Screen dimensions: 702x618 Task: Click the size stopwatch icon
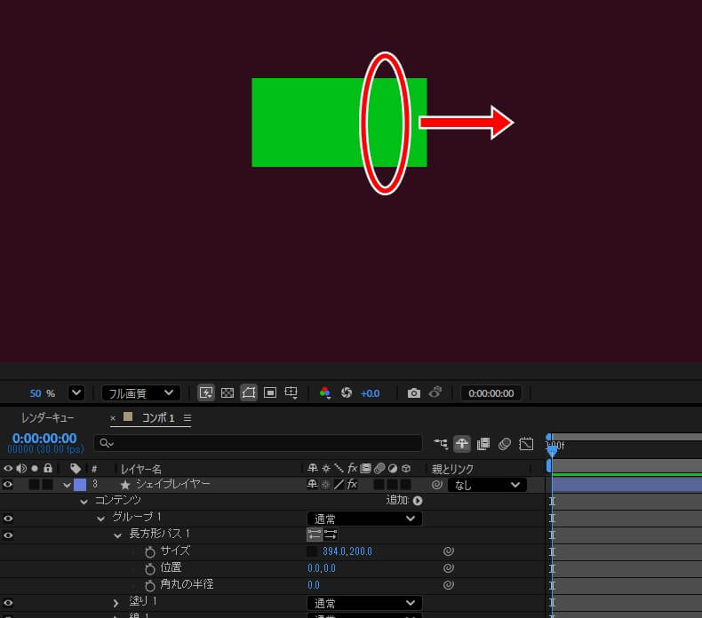150,551
